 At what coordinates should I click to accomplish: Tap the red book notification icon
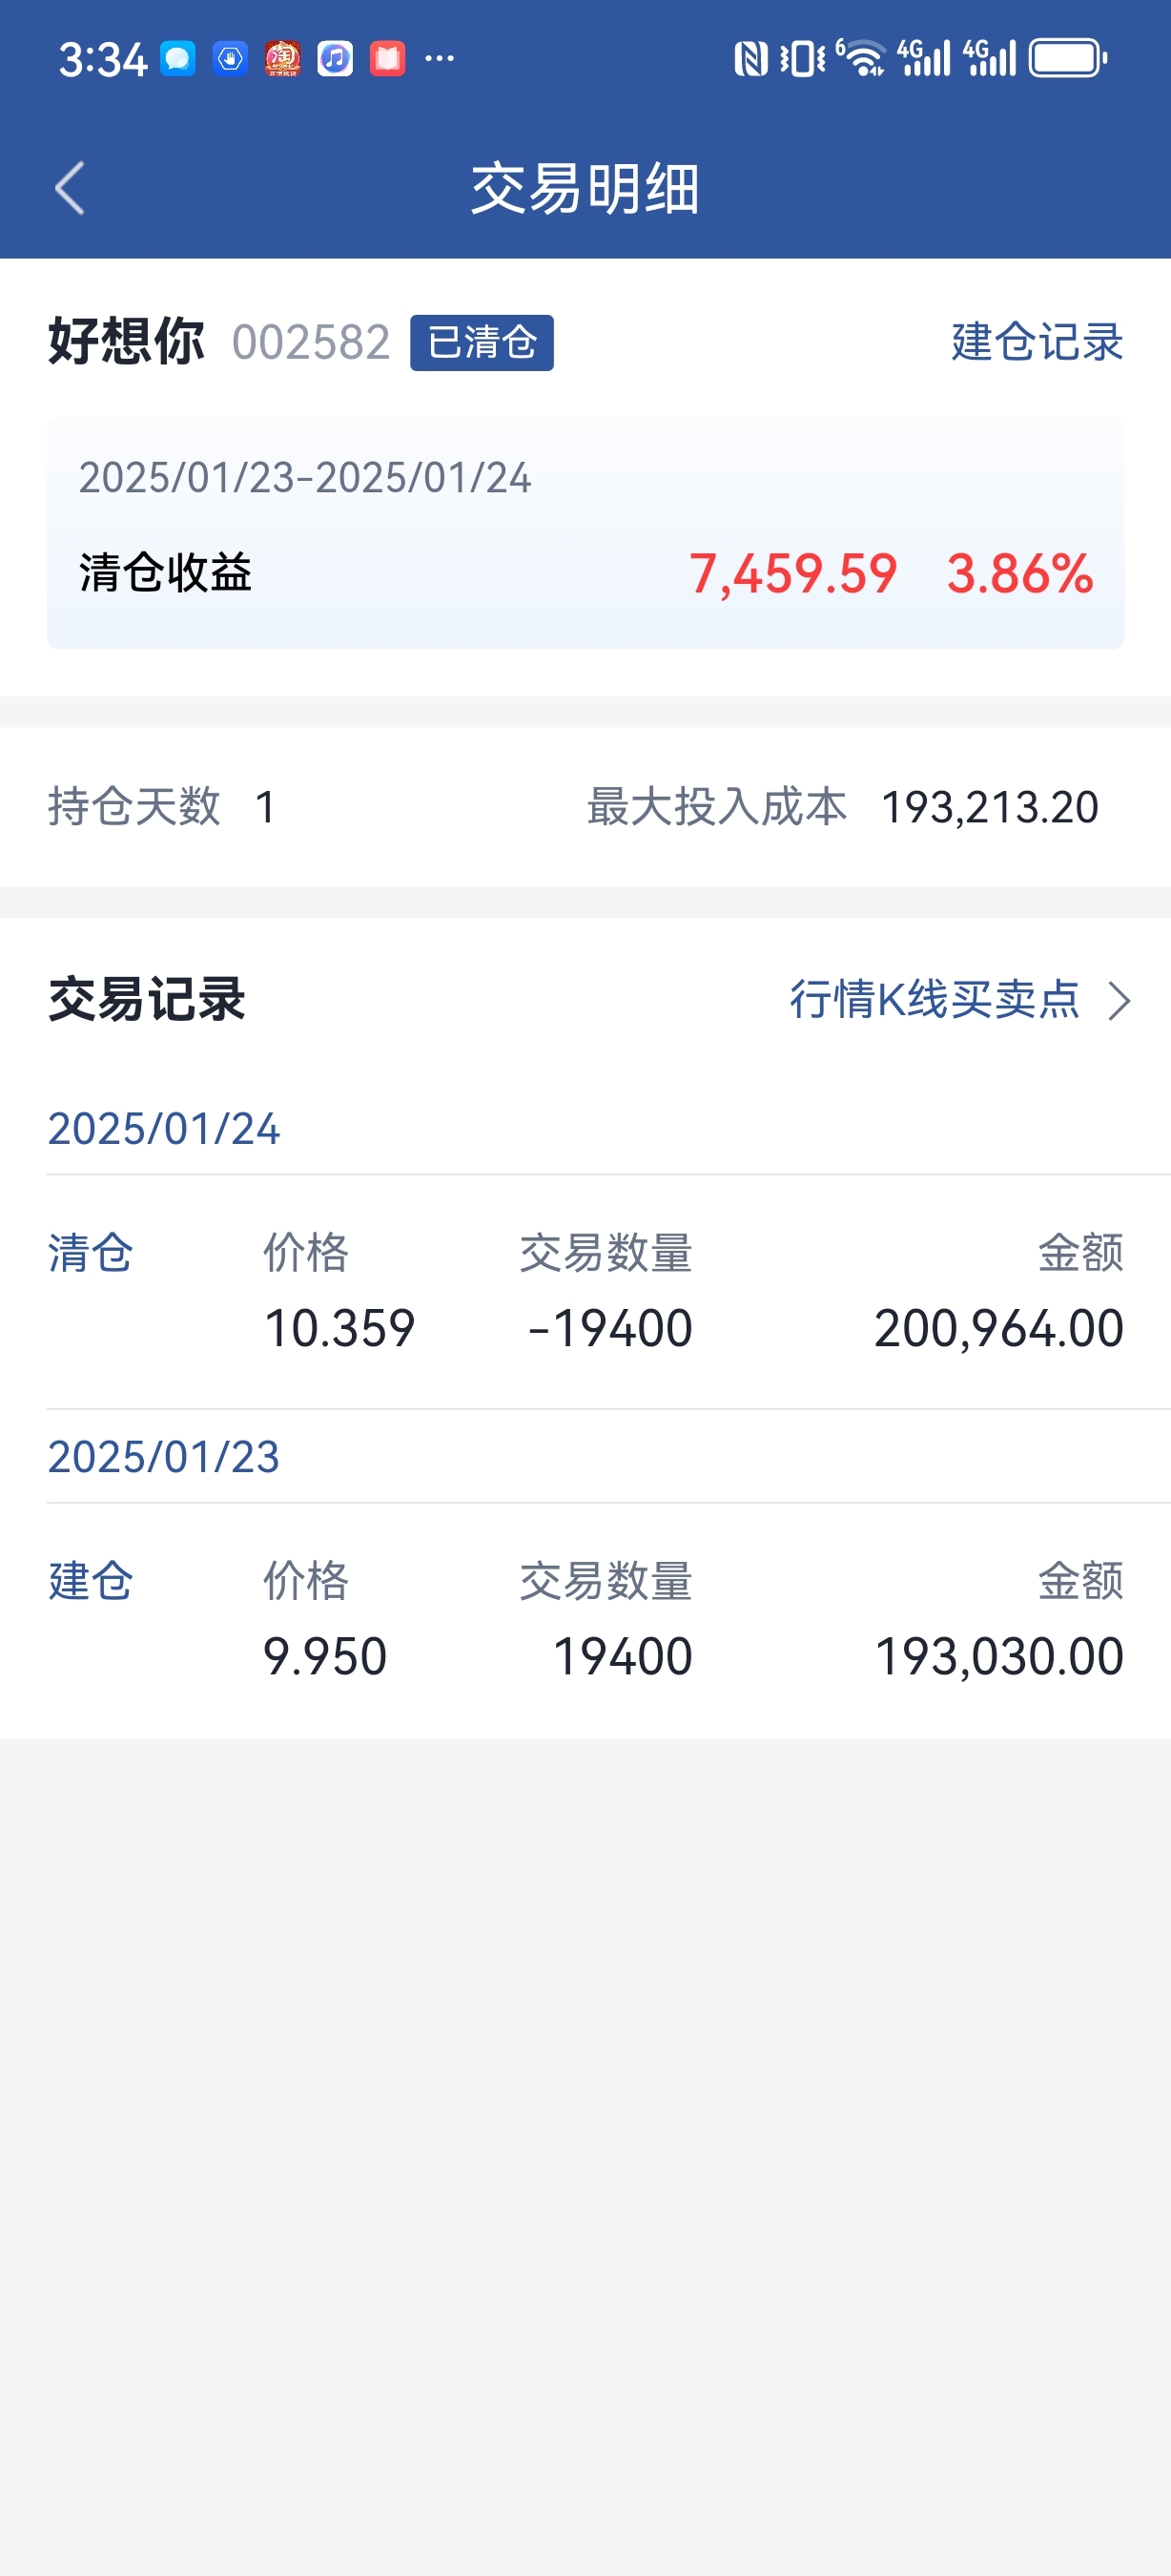coord(388,59)
